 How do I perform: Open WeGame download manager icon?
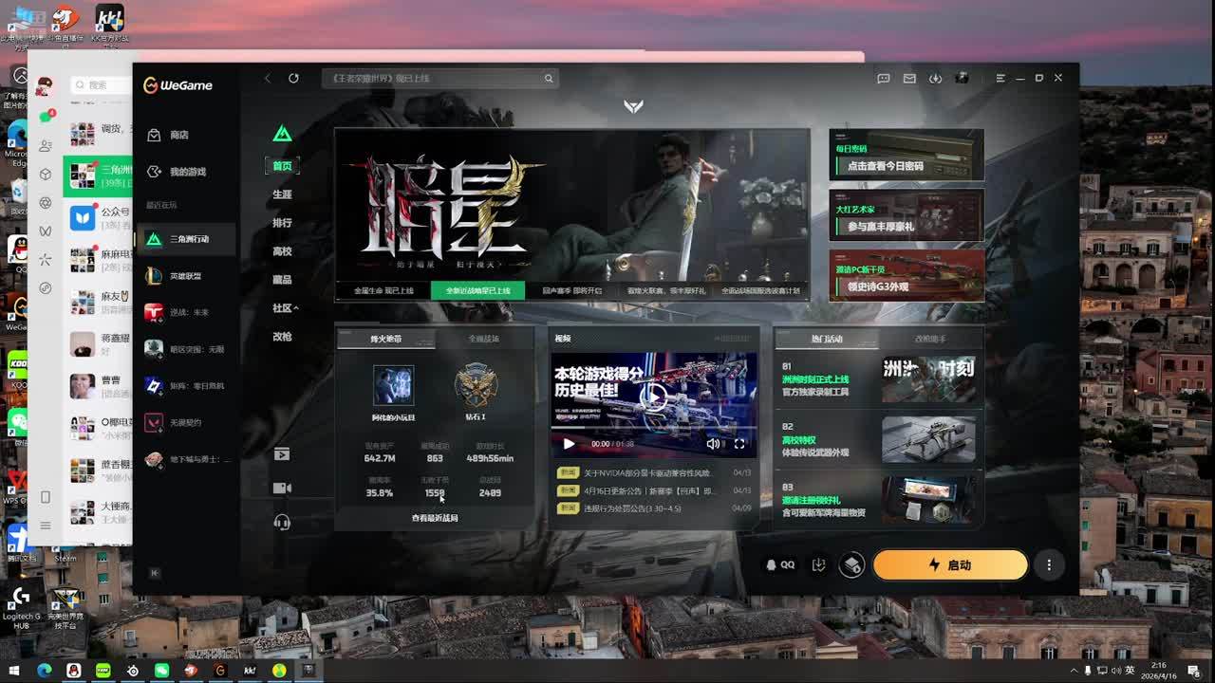click(935, 79)
